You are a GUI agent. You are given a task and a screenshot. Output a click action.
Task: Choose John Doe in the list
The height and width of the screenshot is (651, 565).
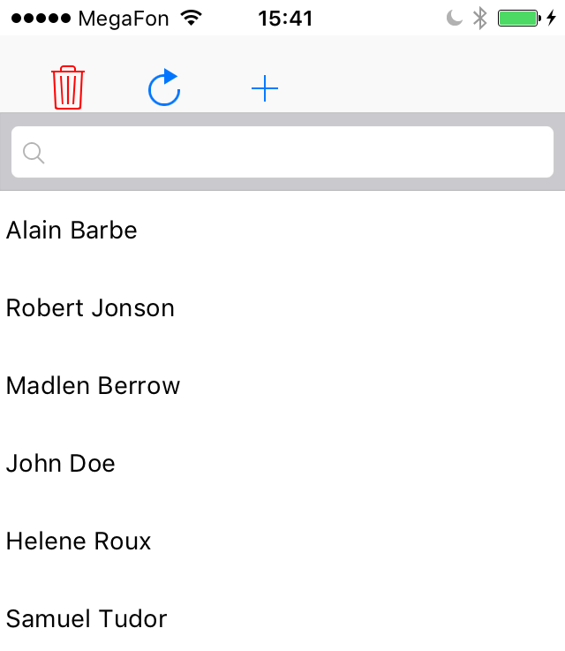pyautogui.click(x=282, y=463)
